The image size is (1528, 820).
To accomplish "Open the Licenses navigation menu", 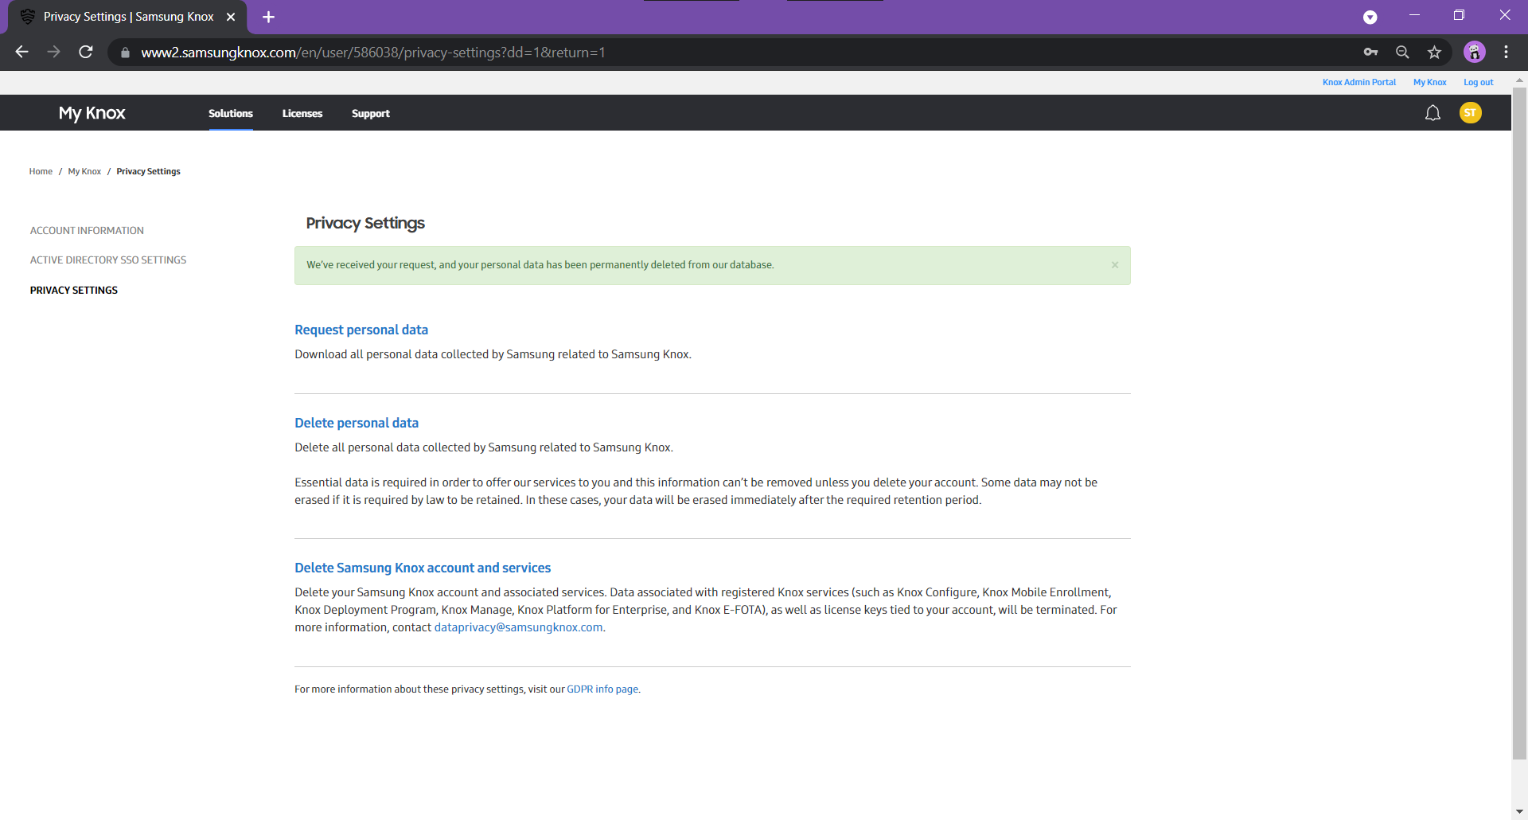I will 302,114.
